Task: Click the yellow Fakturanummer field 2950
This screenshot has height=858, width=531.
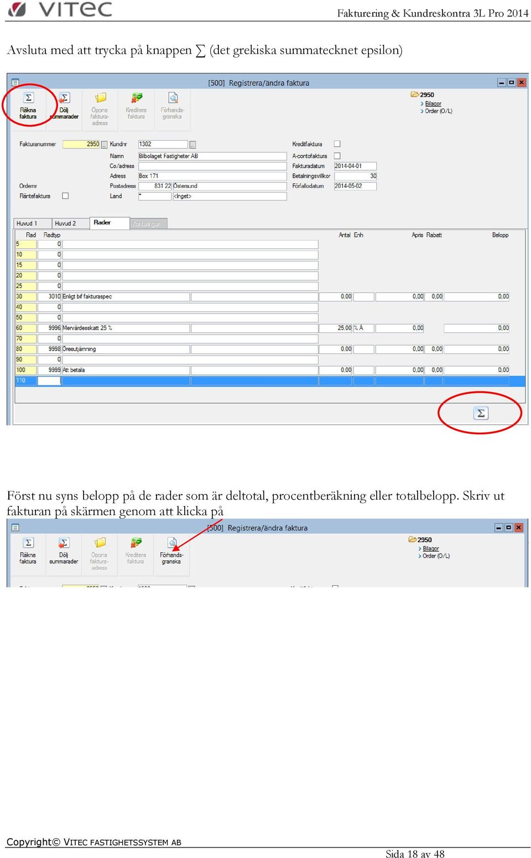Action: tap(81, 144)
